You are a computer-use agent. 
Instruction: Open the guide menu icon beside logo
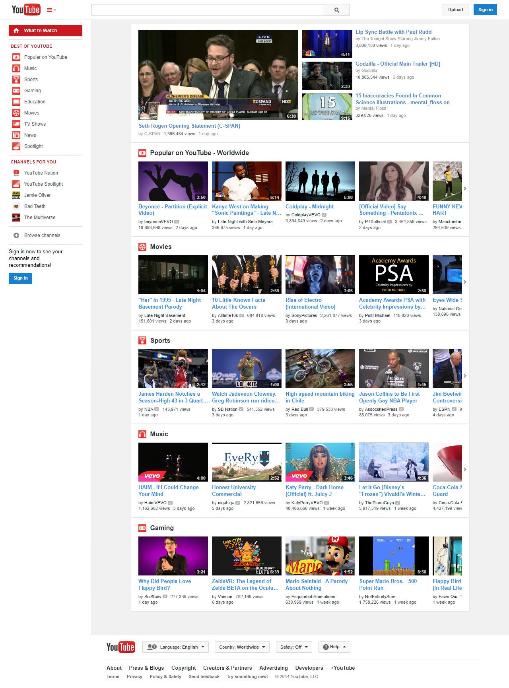51,10
